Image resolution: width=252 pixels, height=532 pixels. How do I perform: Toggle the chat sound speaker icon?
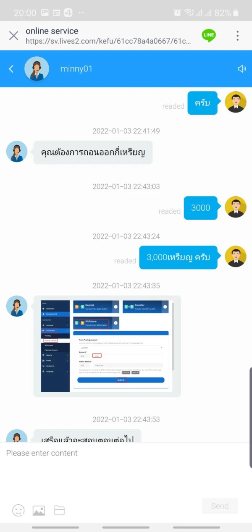tap(242, 69)
